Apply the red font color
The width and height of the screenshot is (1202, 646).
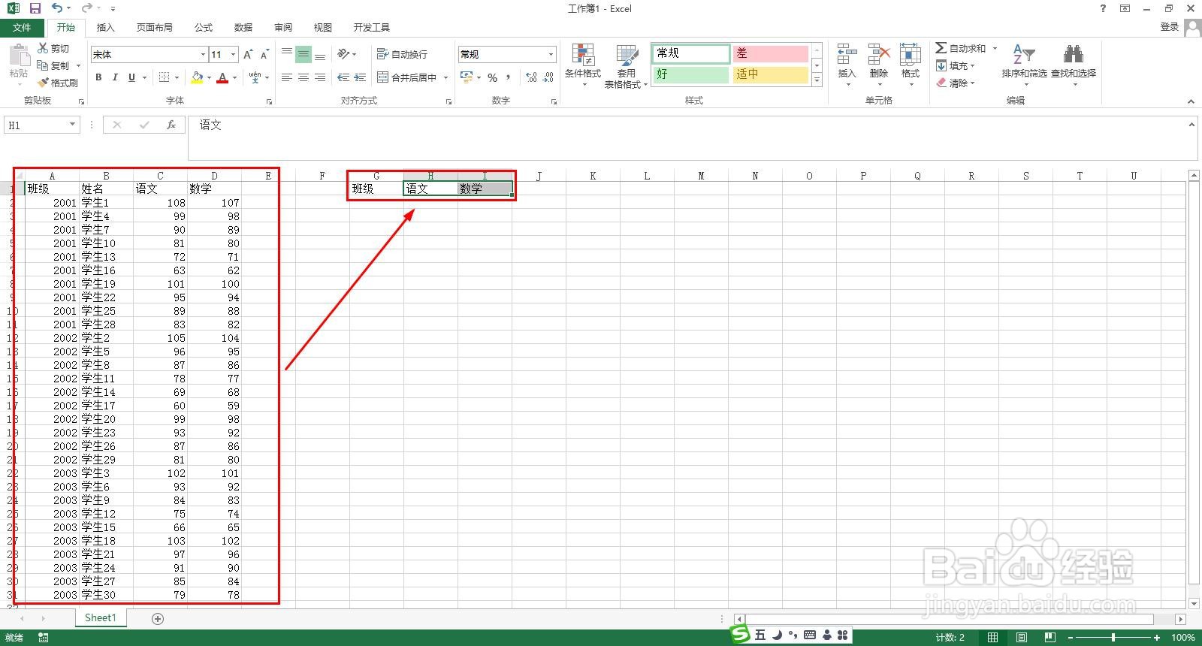[x=222, y=77]
